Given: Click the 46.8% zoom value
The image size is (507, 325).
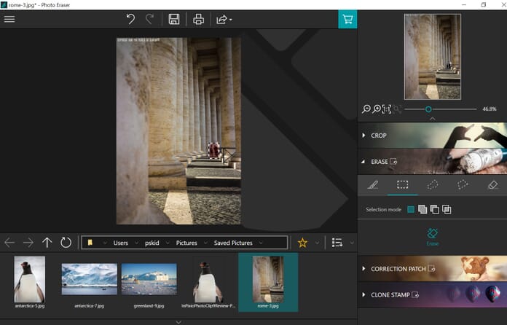Looking at the screenshot, I should 490,109.
